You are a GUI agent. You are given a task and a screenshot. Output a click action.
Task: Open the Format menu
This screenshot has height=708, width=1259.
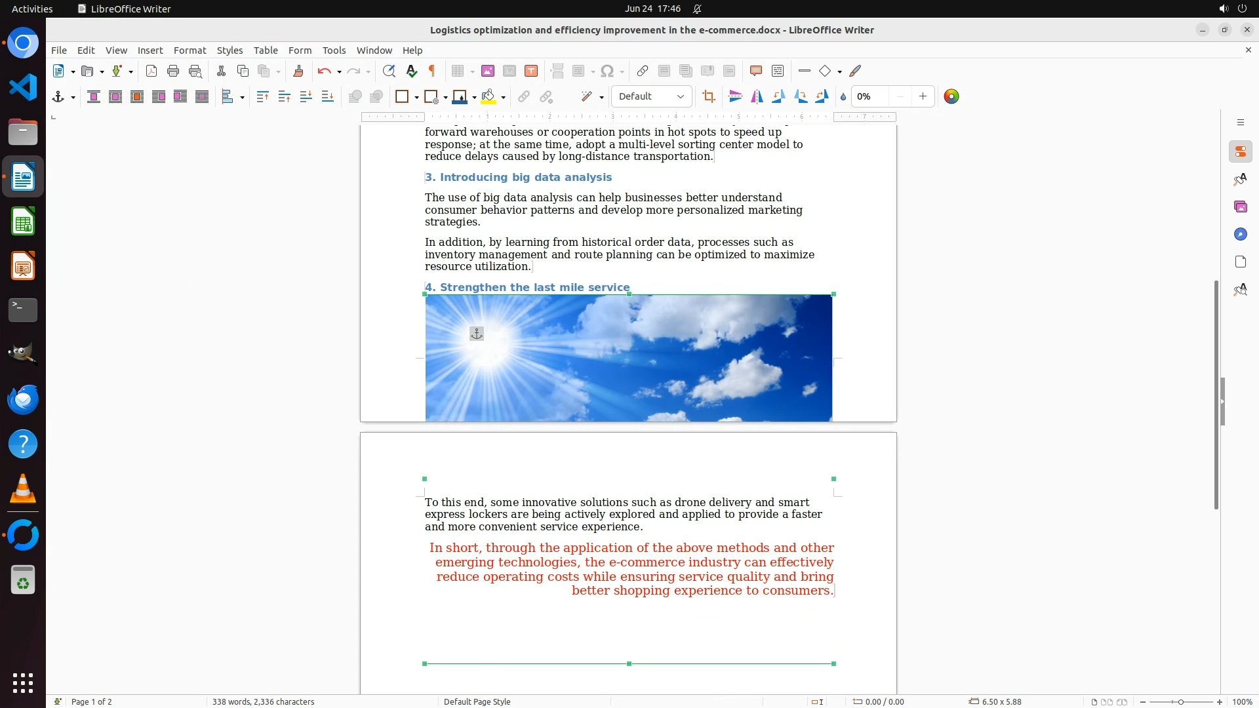pos(190,50)
